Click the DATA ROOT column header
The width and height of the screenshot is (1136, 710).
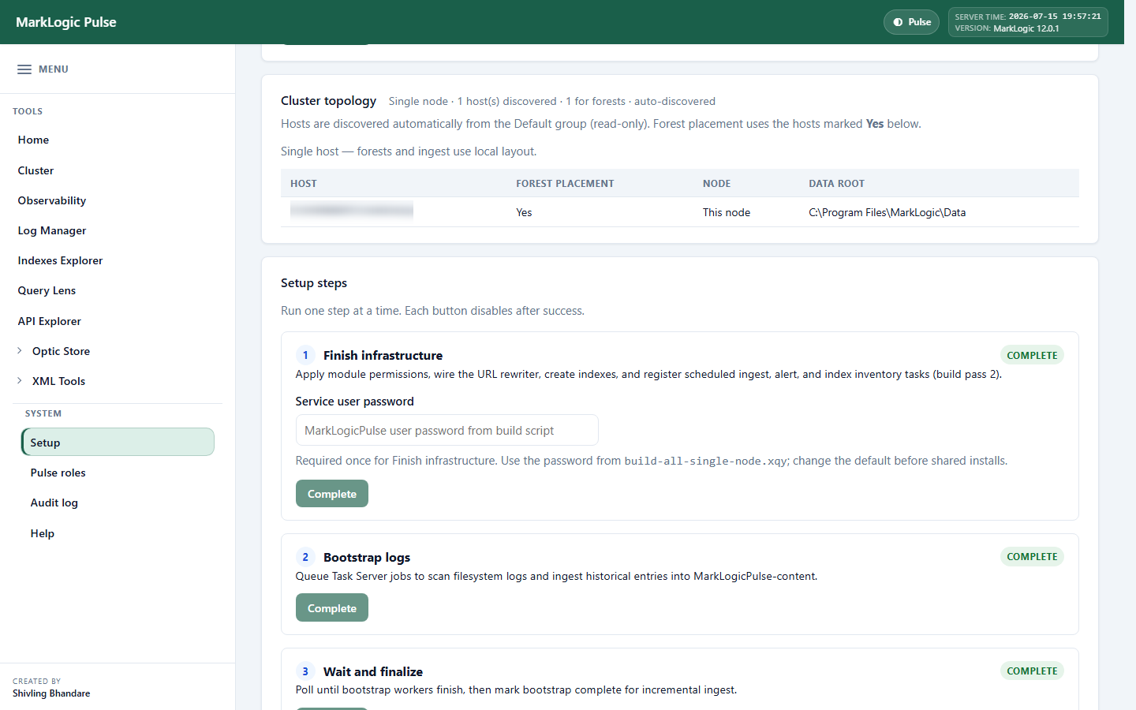click(836, 184)
